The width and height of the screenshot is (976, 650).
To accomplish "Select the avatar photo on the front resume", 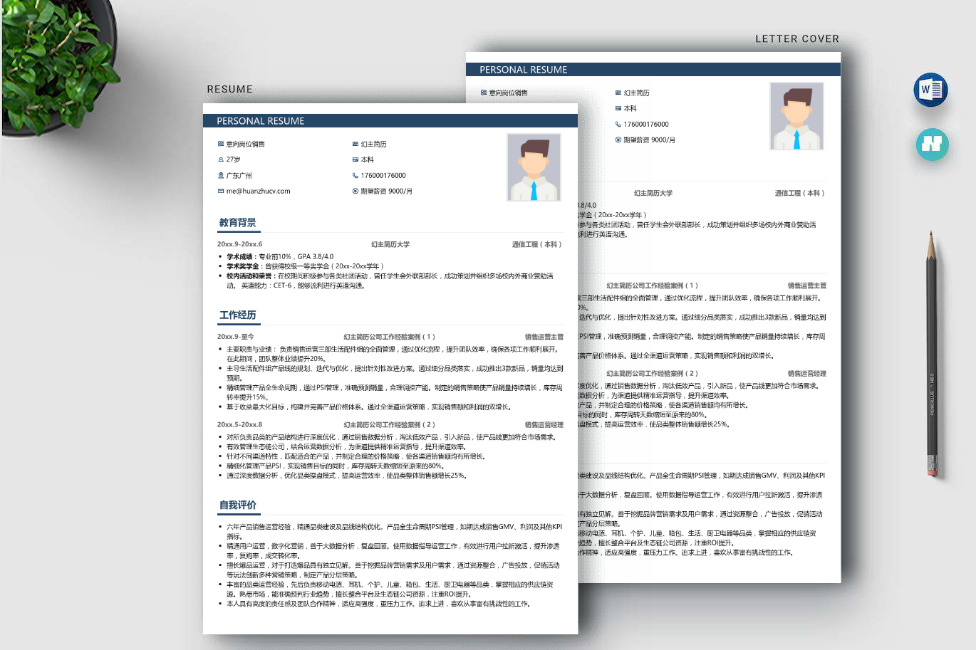I will click(x=534, y=167).
